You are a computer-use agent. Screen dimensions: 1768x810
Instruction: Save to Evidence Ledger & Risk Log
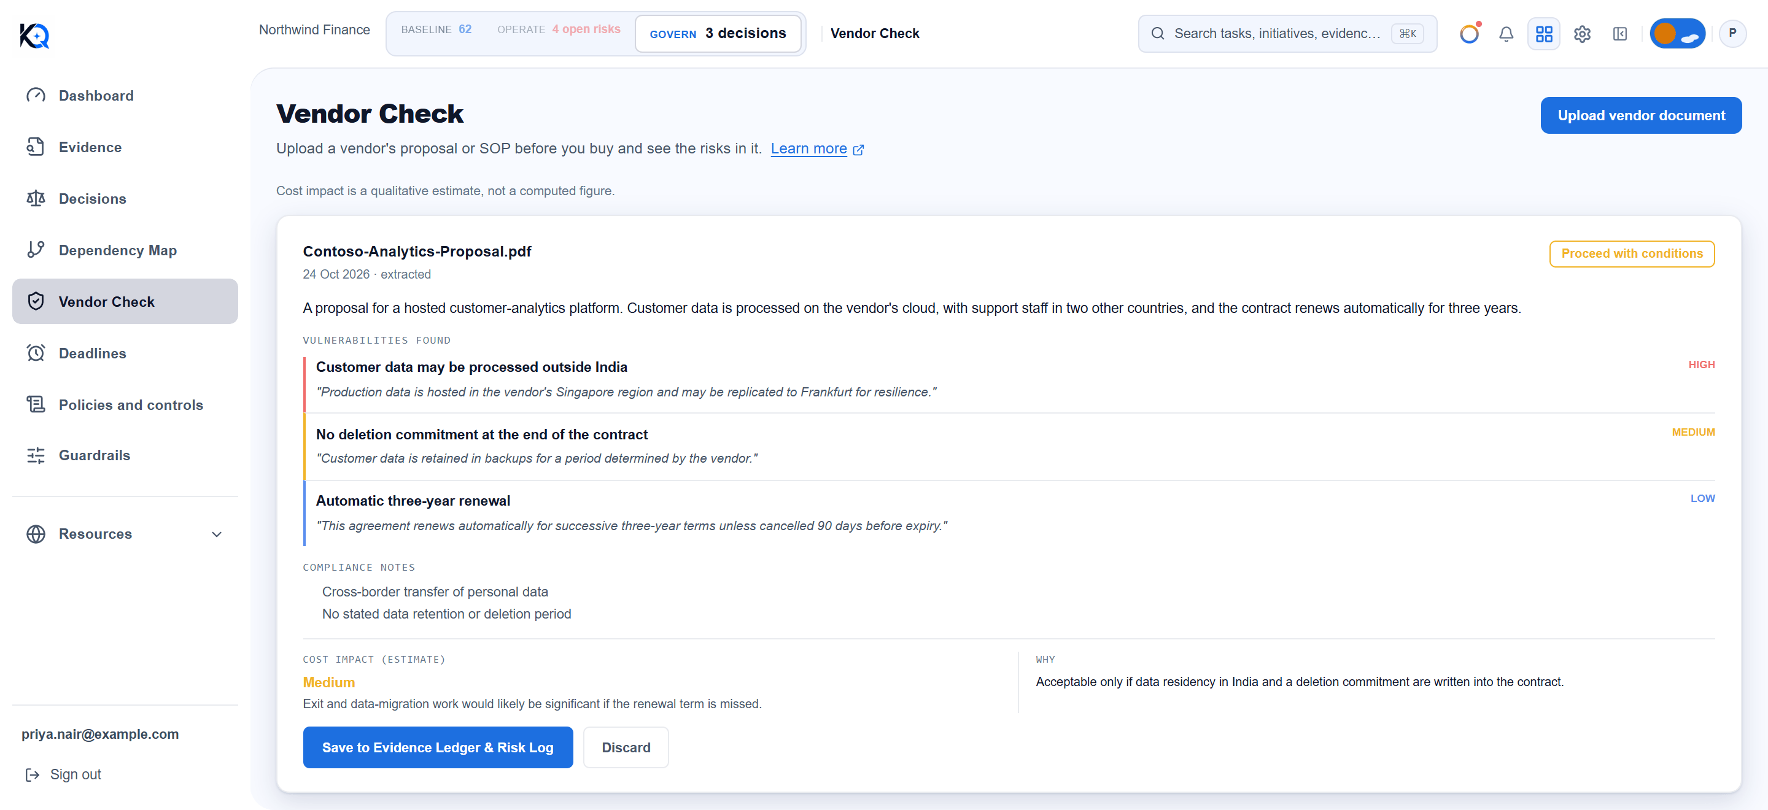click(x=438, y=747)
